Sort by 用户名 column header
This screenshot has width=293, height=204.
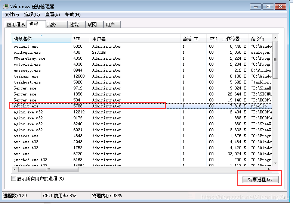[x=135, y=39]
